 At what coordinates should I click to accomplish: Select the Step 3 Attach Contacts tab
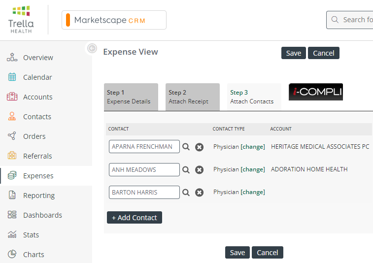[x=254, y=97]
